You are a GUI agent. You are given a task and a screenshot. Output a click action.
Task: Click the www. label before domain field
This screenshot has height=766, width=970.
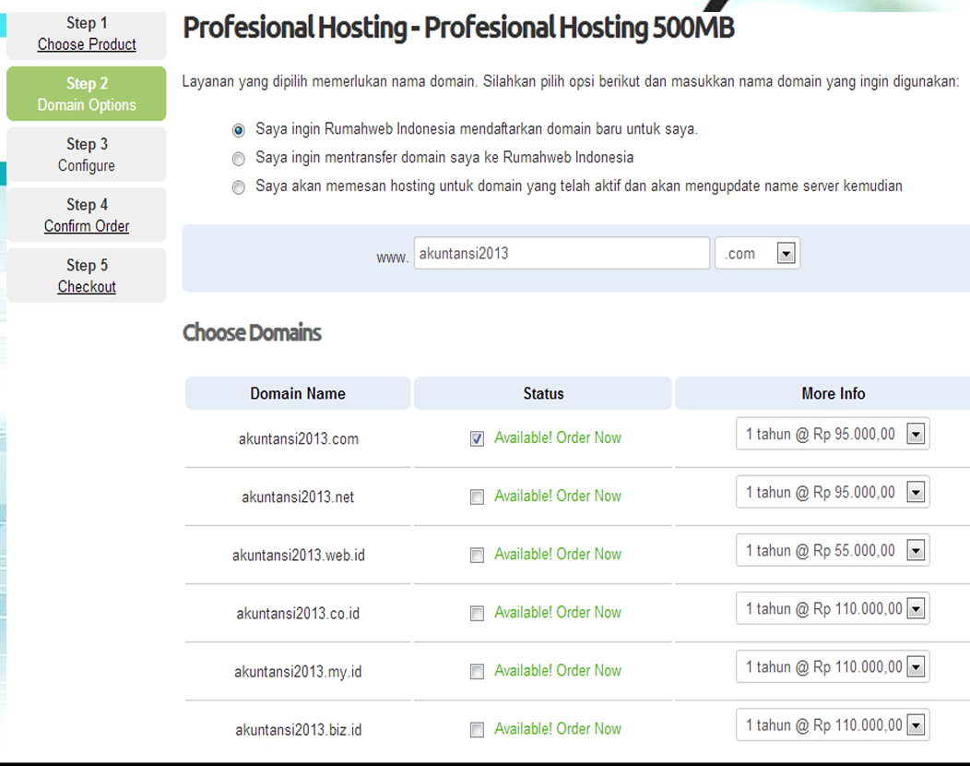(x=392, y=257)
